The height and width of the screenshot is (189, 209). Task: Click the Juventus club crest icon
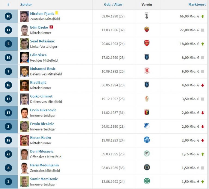(147, 16)
